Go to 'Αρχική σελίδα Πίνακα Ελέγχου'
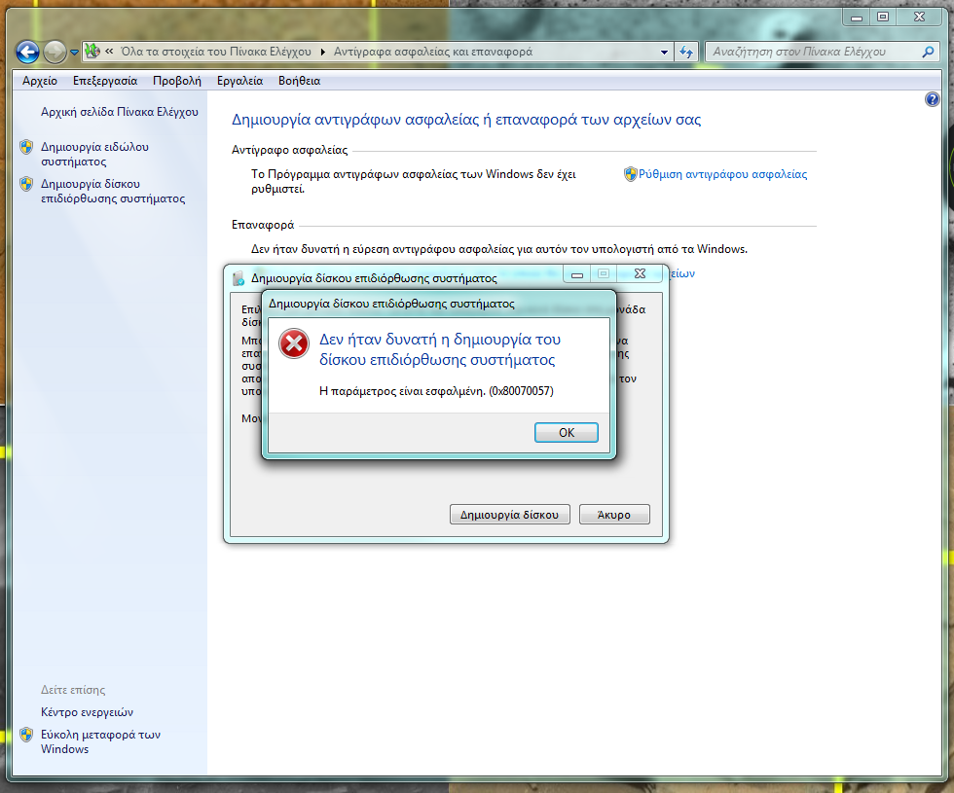 [x=119, y=112]
